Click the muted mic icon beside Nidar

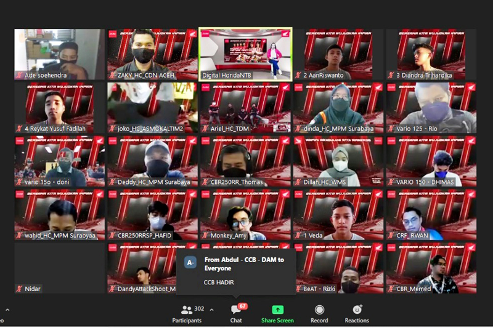point(20,289)
